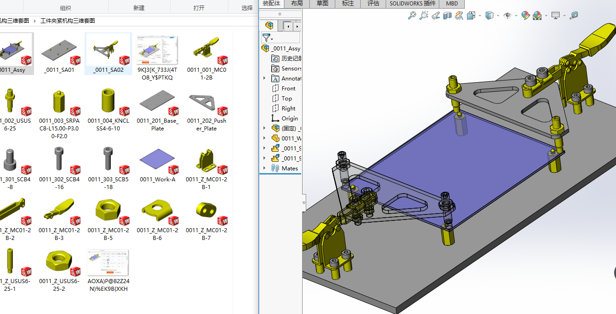The image size is (616, 314).
Task: Click 工件夹紧机构三维套图 in breadcrumb path
Action: (68, 21)
